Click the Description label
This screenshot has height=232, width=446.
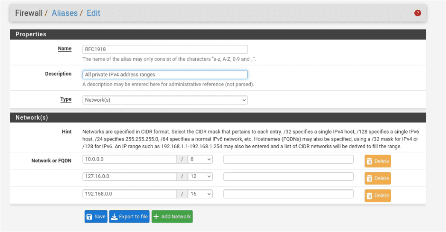[58, 74]
